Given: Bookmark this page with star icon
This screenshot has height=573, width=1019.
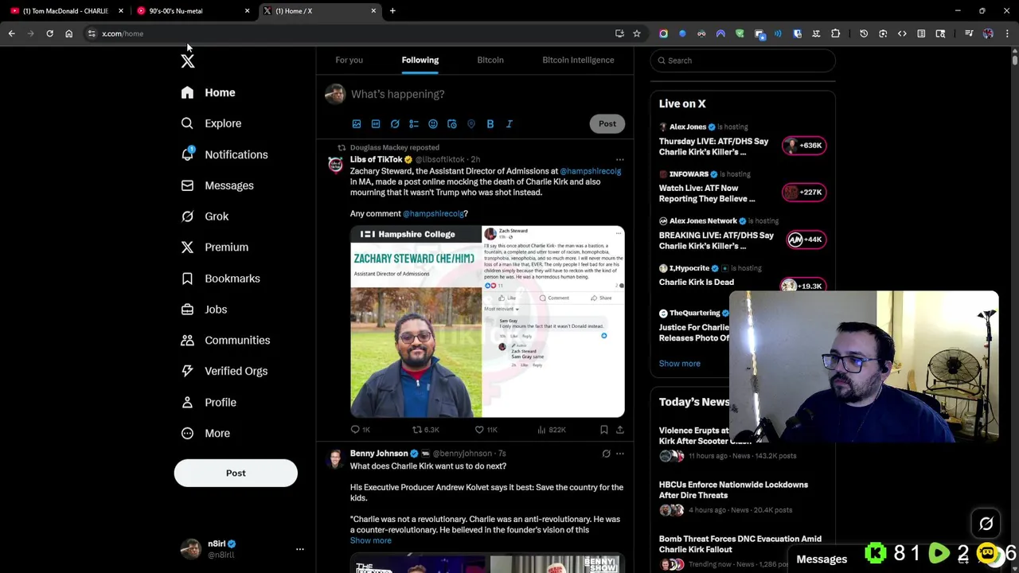Looking at the screenshot, I should [637, 33].
